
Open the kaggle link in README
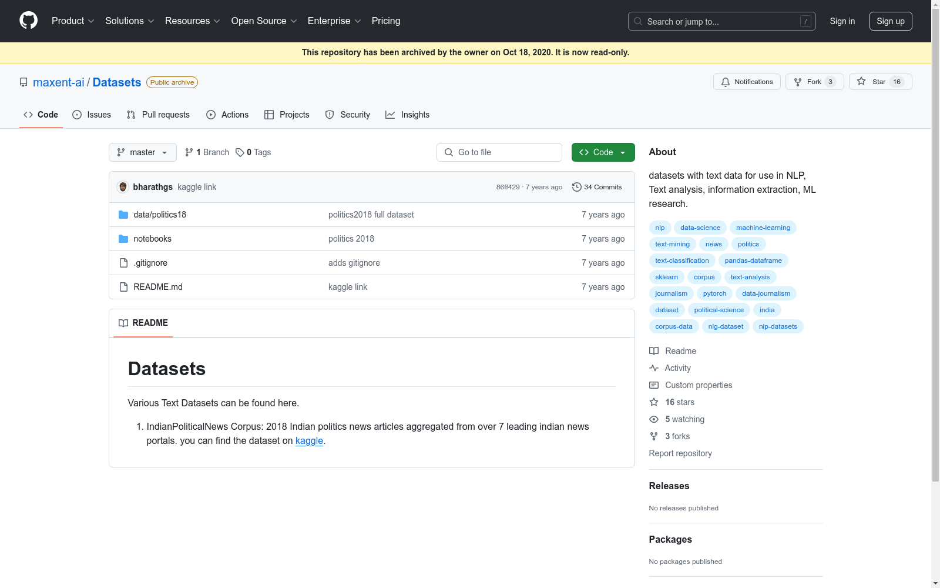[x=309, y=440]
